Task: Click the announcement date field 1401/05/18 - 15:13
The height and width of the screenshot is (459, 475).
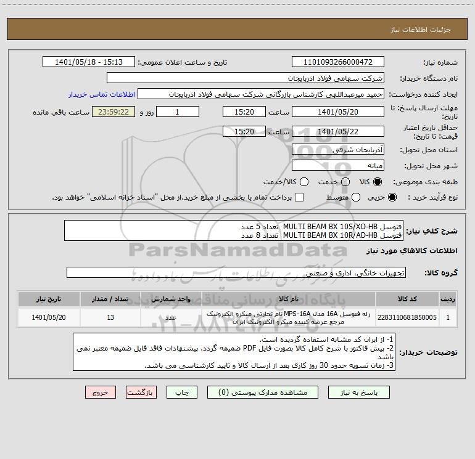Action: pyautogui.click(x=89, y=62)
